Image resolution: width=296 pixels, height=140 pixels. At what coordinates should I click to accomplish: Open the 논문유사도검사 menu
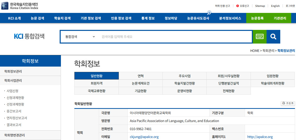[x=198, y=18]
